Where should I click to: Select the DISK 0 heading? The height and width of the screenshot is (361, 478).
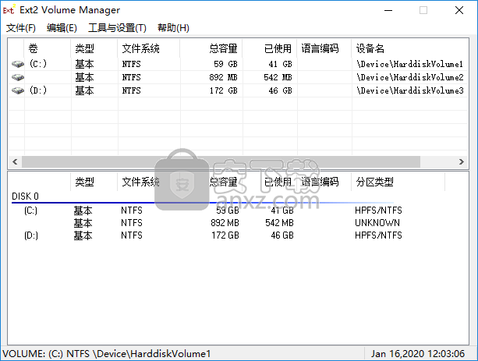tap(25, 196)
